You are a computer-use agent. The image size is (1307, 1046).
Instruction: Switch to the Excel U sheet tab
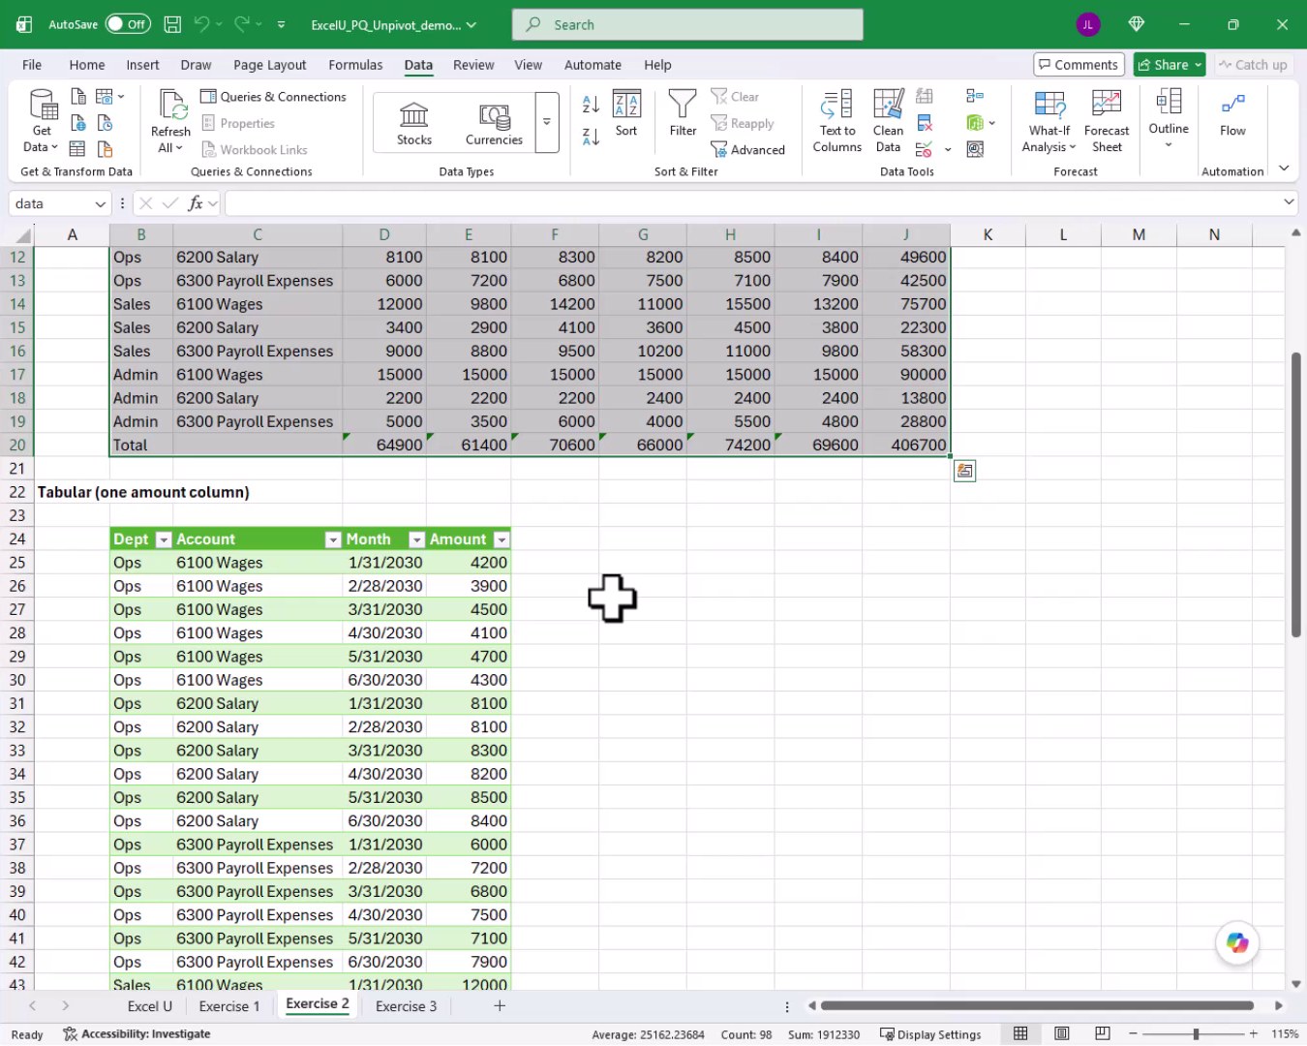click(x=150, y=1006)
